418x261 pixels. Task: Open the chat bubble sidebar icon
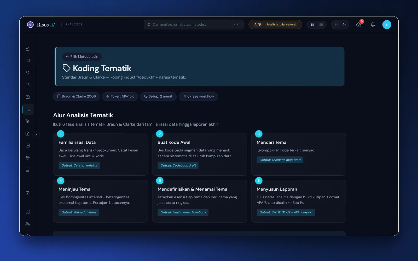pyautogui.click(x=28, y=61)
